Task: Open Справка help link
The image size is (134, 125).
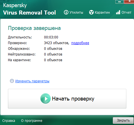Action: 9,121
